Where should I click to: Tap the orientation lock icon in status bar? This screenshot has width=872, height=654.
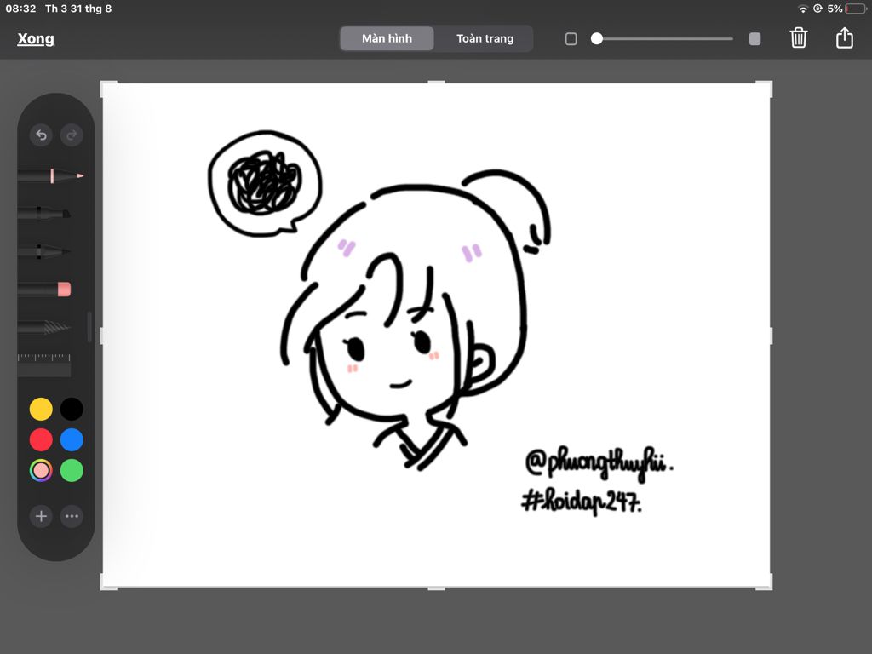[817, 9]
